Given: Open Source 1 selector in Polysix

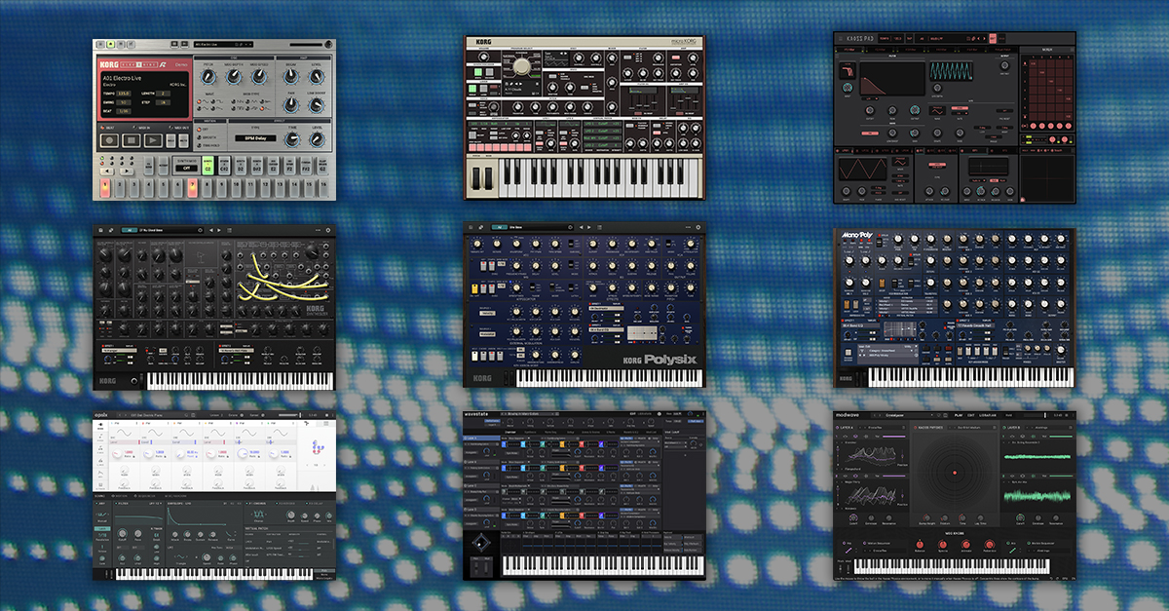Looking at the screenshot, I should coord(487,313).
